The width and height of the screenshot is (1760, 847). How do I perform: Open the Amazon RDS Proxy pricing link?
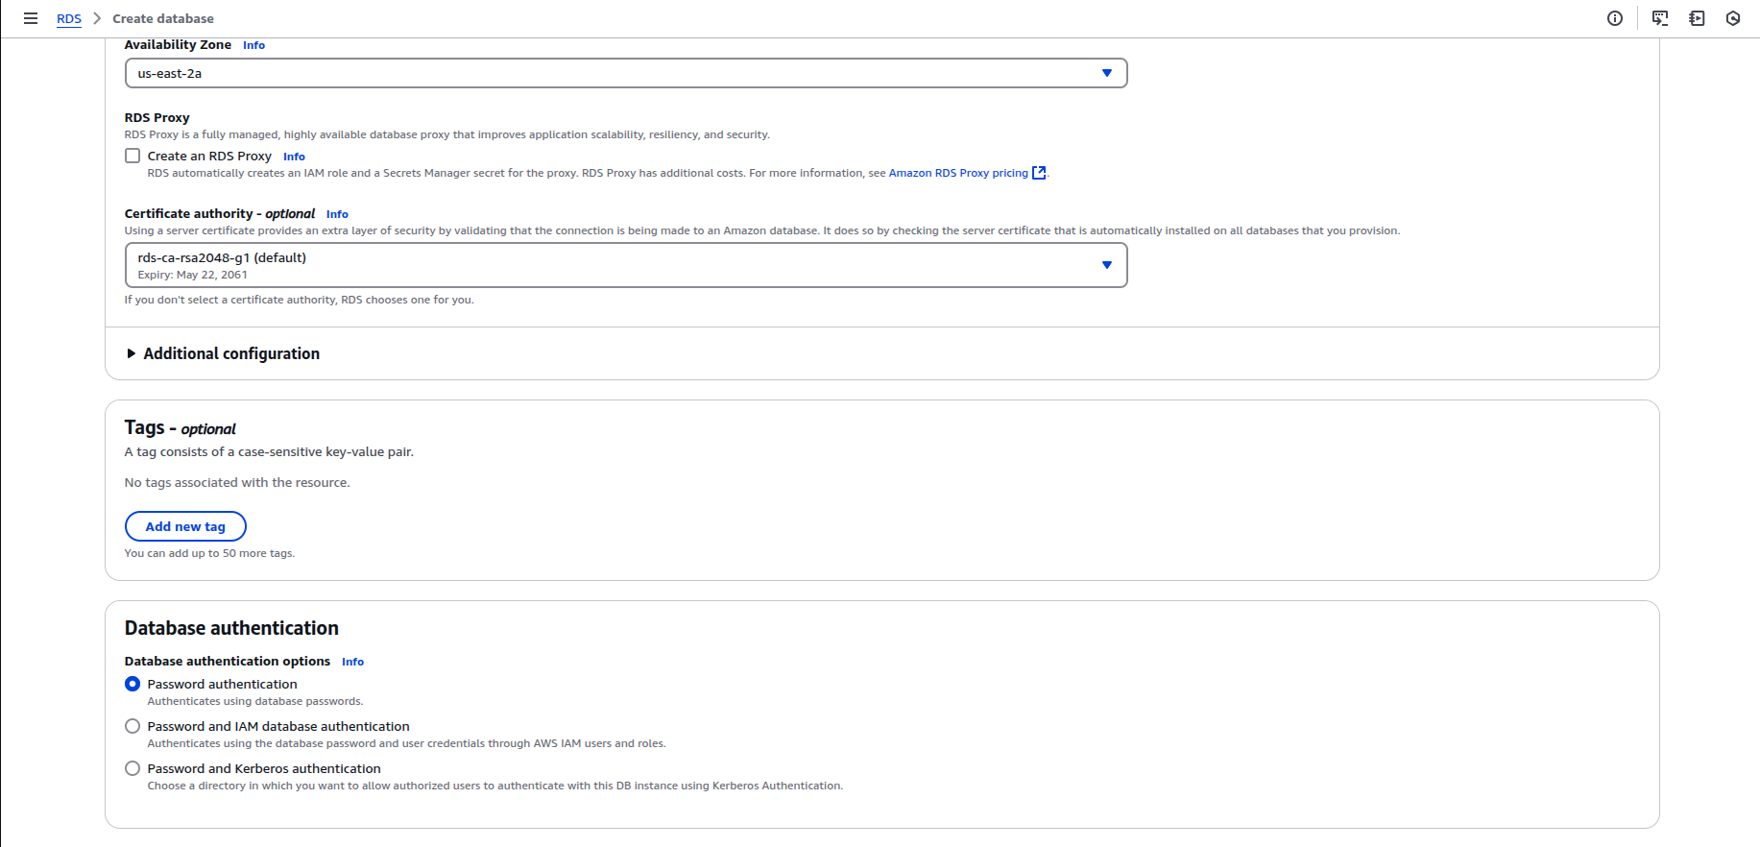tap(957, 173)
